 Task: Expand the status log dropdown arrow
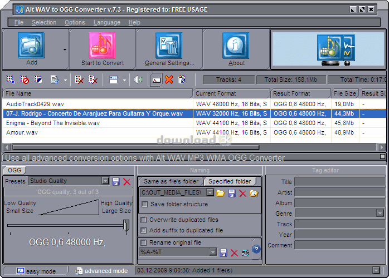click(376, 270)
